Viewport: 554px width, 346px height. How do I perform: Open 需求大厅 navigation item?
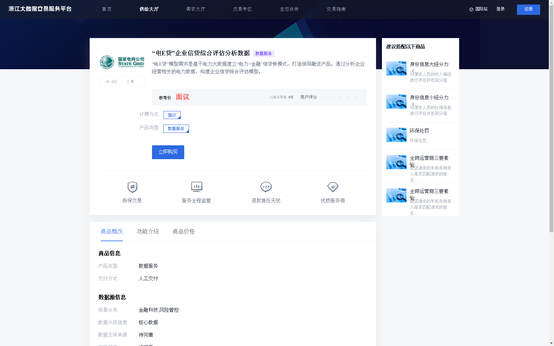pos(196,9)
